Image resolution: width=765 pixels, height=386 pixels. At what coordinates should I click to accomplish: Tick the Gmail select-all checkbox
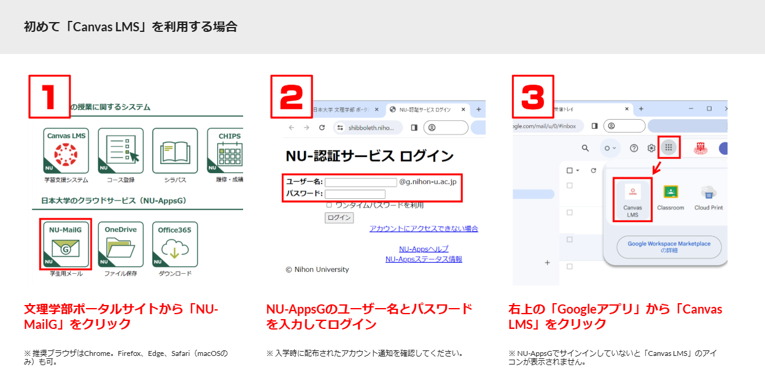tap(569, 171)
